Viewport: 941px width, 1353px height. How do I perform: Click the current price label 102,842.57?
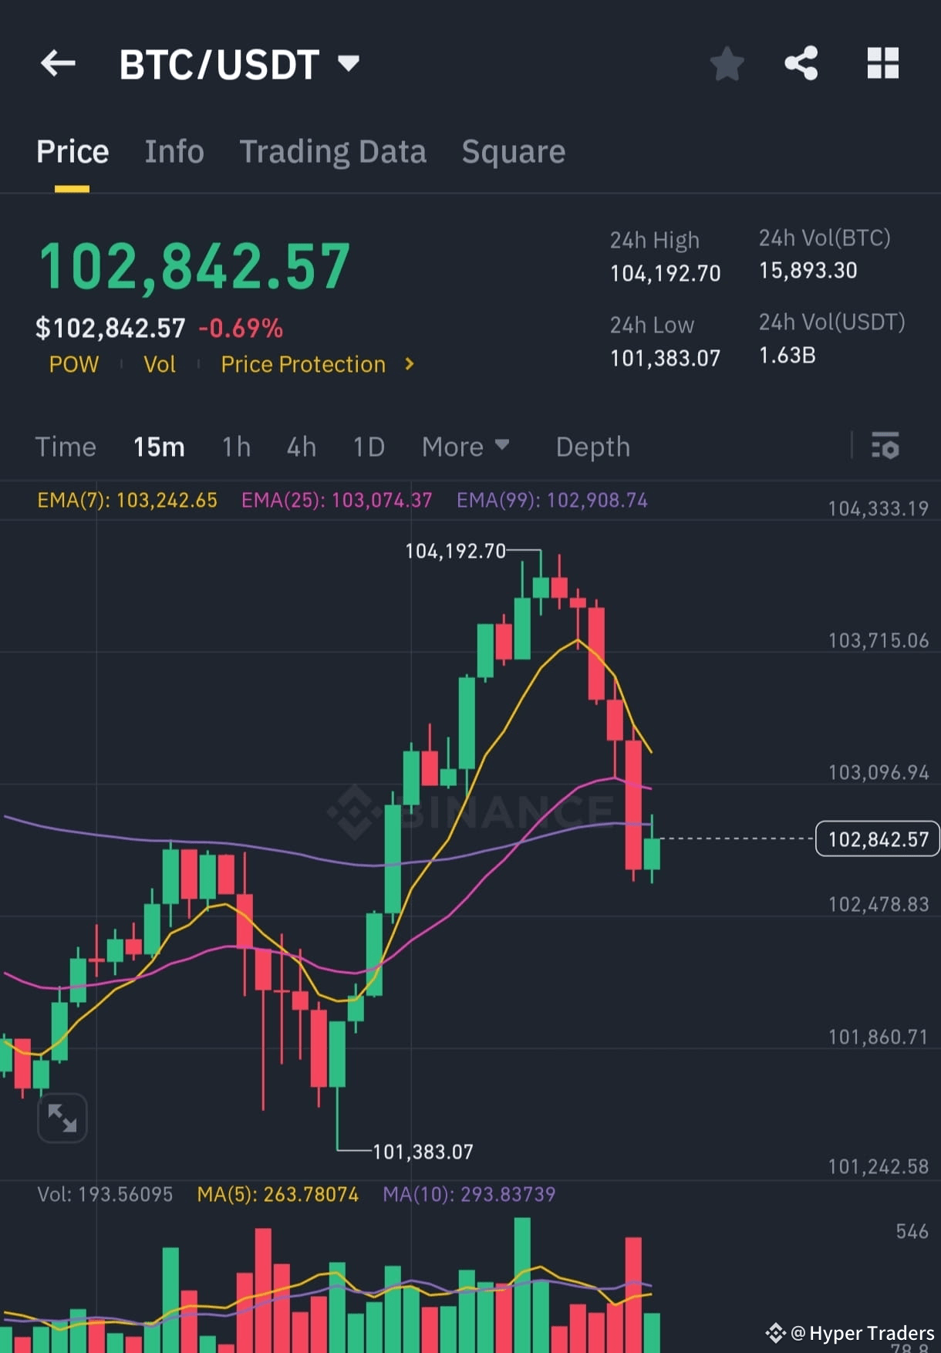(877, 838)
